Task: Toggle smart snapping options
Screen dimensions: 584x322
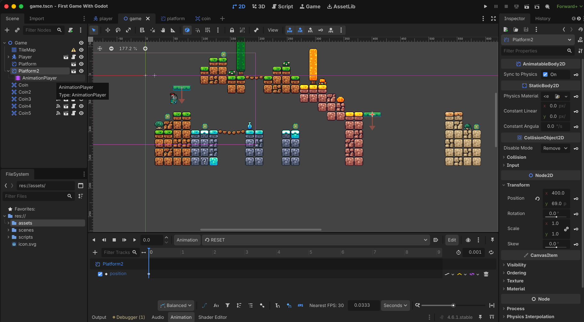Action: click(x=198, y=30)
